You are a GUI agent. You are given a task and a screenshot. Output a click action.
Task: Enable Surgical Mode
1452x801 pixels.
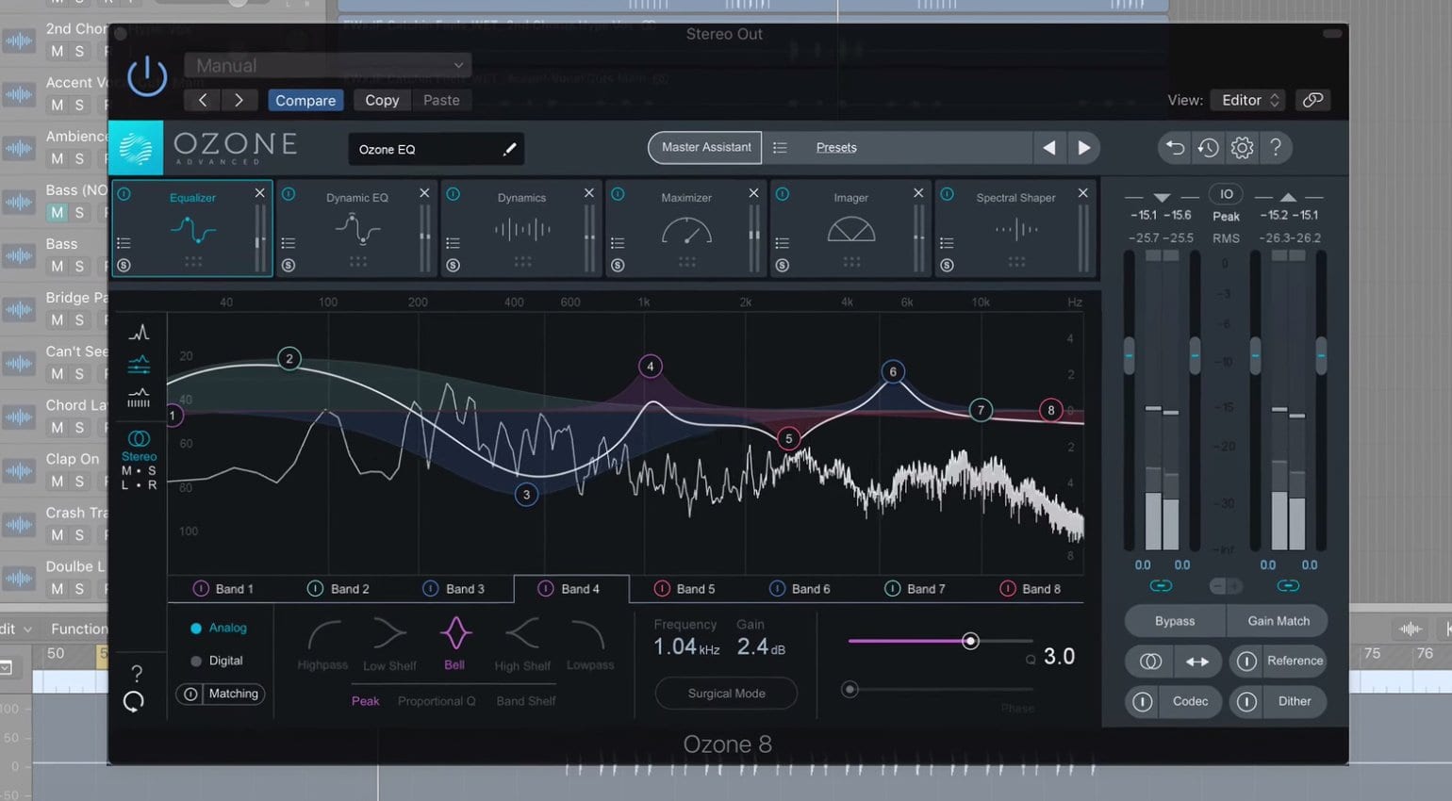tap(726, 694)
